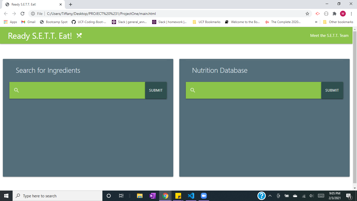This screenshot has width=357, height=201.
Task: Show hidden system tray icons
Action: point(270,196)
